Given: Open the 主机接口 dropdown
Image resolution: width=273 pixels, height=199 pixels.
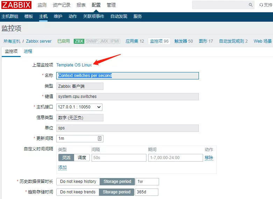Looking at the screenshot, I should click(x=79, y=107).
